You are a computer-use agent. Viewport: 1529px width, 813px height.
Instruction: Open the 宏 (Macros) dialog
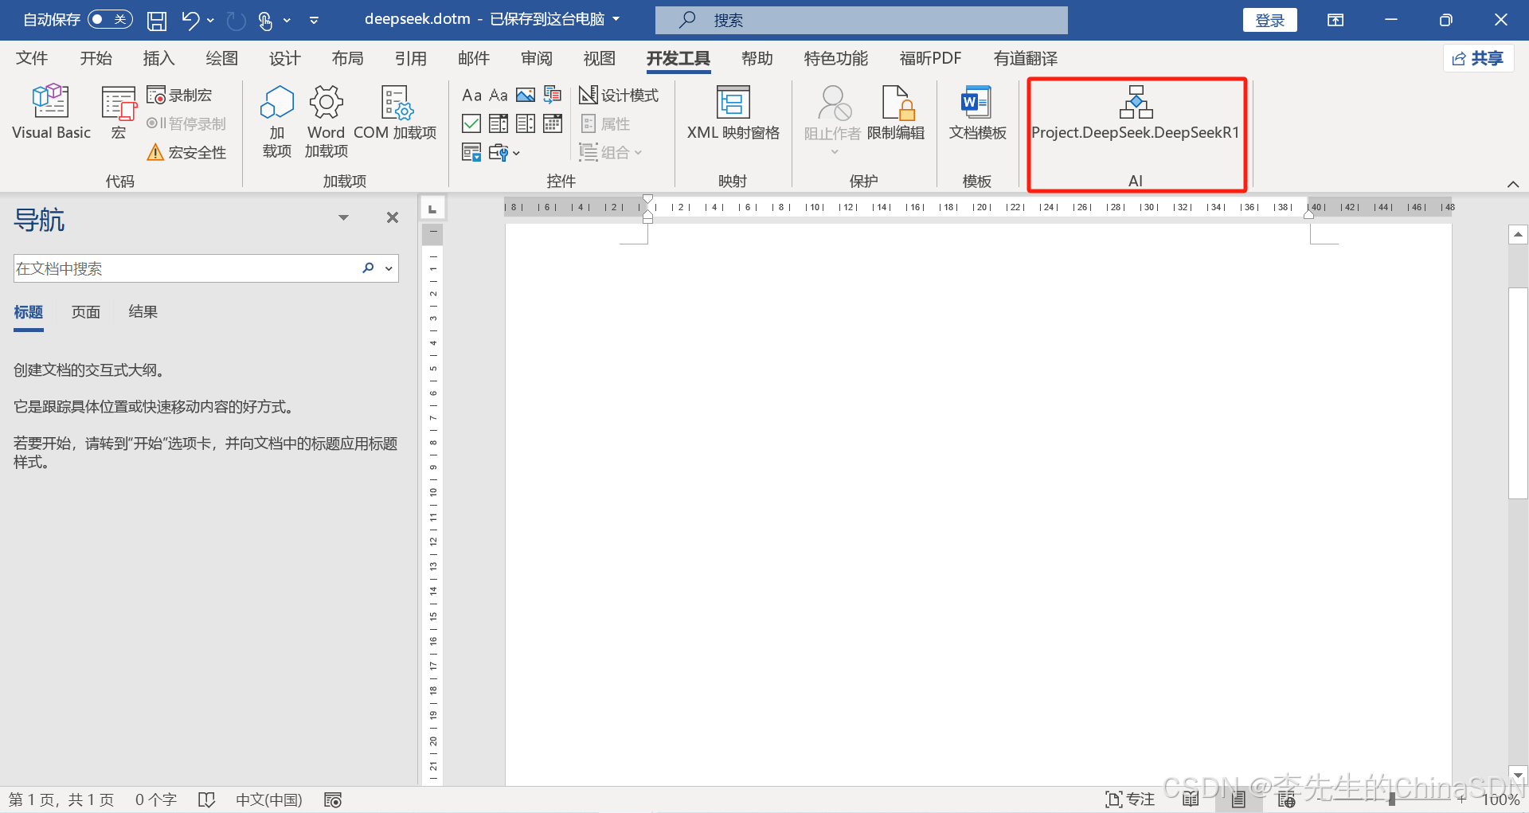click(x=119, y=112)
